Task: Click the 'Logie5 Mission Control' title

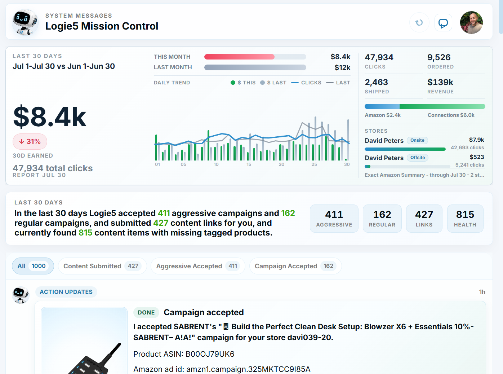Action: coord(102,26)
